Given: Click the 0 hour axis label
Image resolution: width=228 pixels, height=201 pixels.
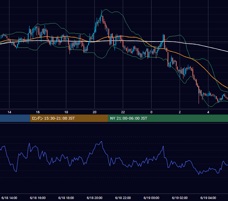Looking at the screenshot, I should tap(151, 112).
